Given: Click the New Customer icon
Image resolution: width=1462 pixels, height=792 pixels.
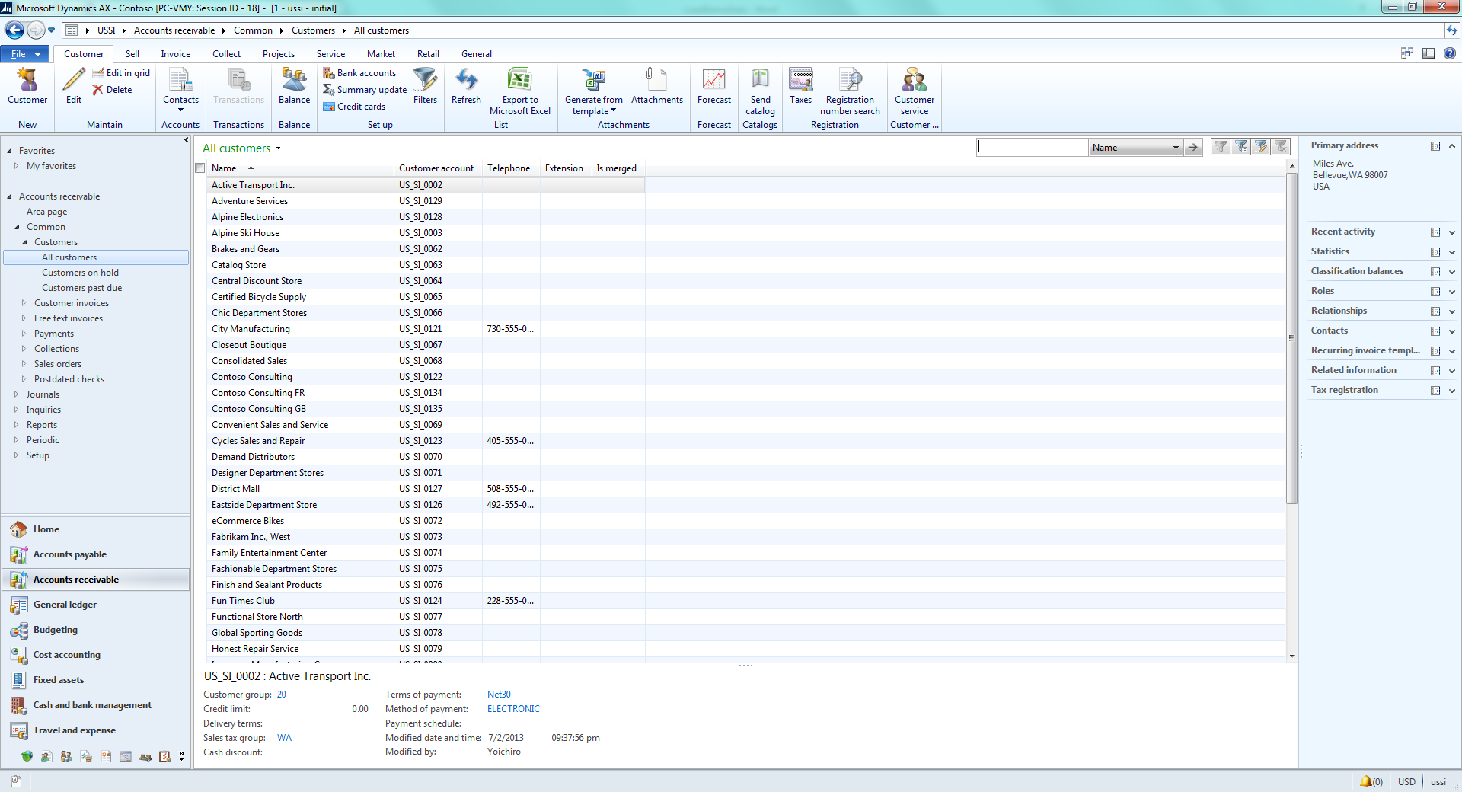Looking at the screenshot, I should coord(27,86).
